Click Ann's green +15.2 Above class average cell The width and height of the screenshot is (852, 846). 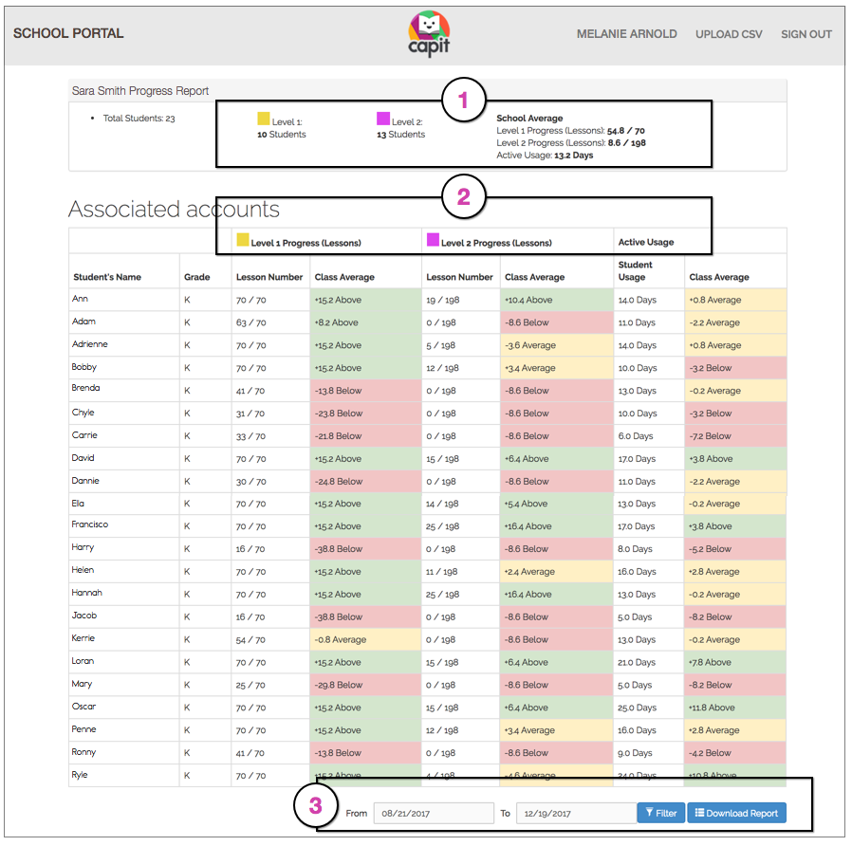pos(364,299)
